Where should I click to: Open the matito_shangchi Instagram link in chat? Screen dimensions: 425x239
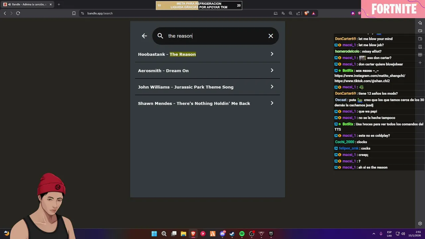[370, 76]
